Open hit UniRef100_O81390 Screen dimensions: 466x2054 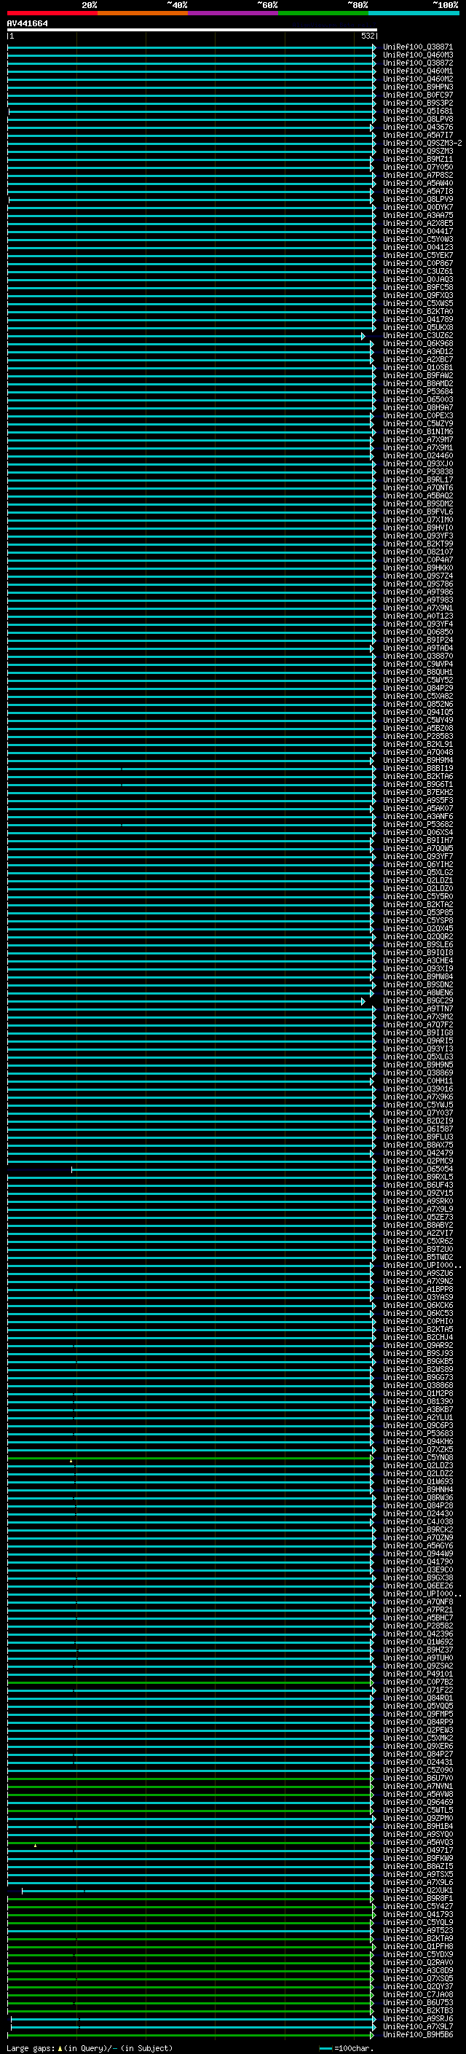[x=417, y=1401]
